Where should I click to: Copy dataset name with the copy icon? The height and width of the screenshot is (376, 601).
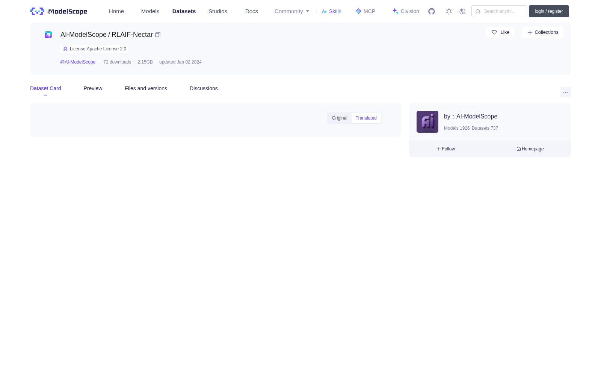(x=158, y=35)
